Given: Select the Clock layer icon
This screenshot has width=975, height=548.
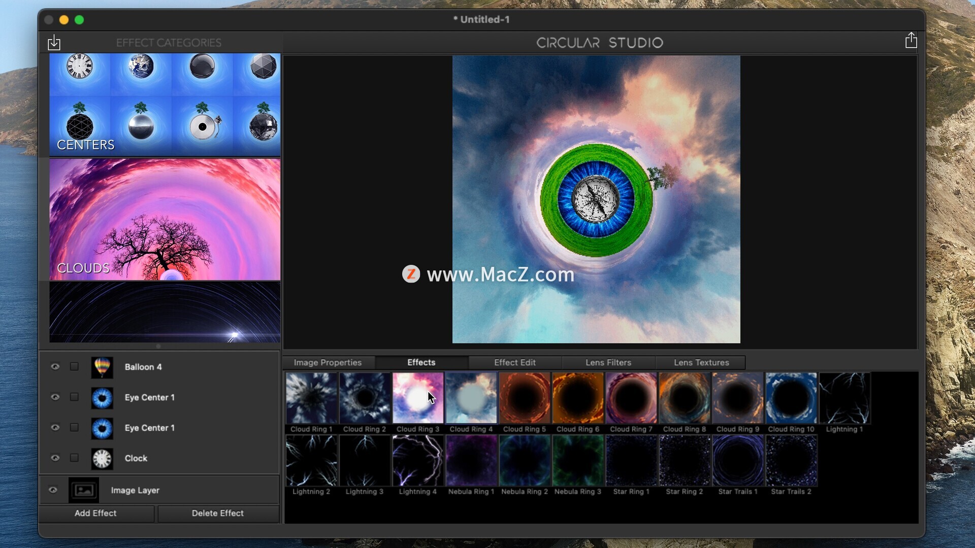Looking at the screenshot, I should coord(102,458).
